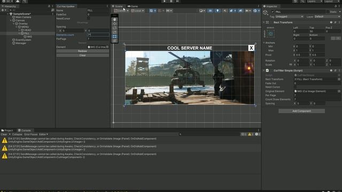Click the Pause button in top toolbar

(x=171, y=1)
